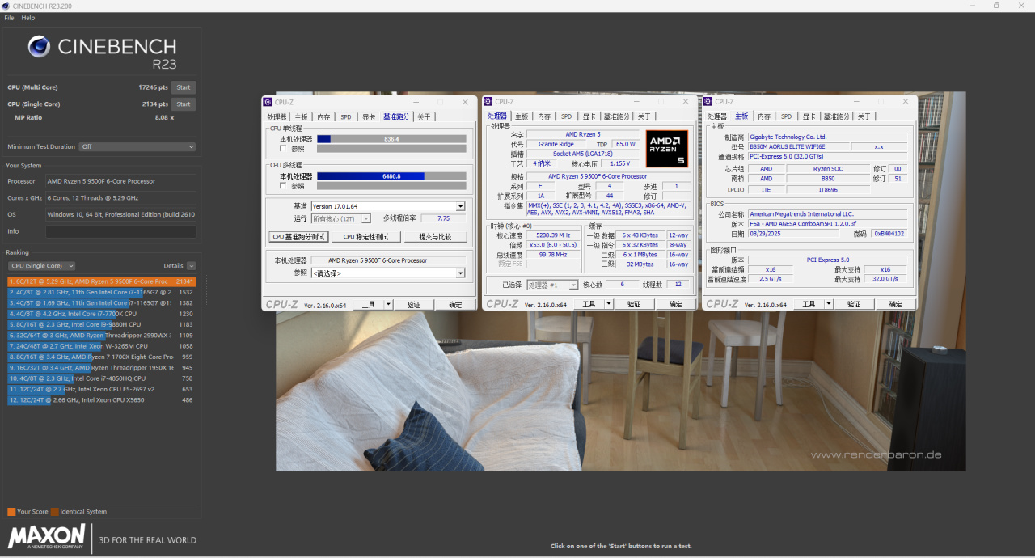
Task: Click 工具 button in processor CPU-Z window
Action: (x=588, y=304)
